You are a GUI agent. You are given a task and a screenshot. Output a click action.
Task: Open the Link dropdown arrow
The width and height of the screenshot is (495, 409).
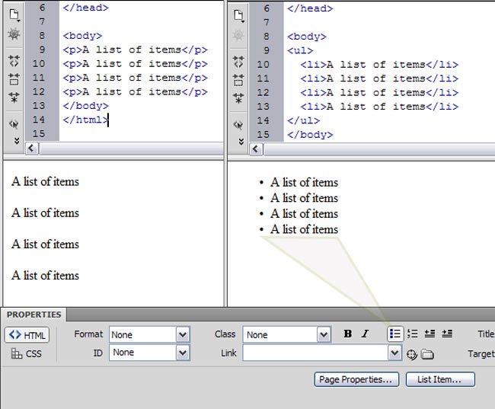click(x=394, y=353)
